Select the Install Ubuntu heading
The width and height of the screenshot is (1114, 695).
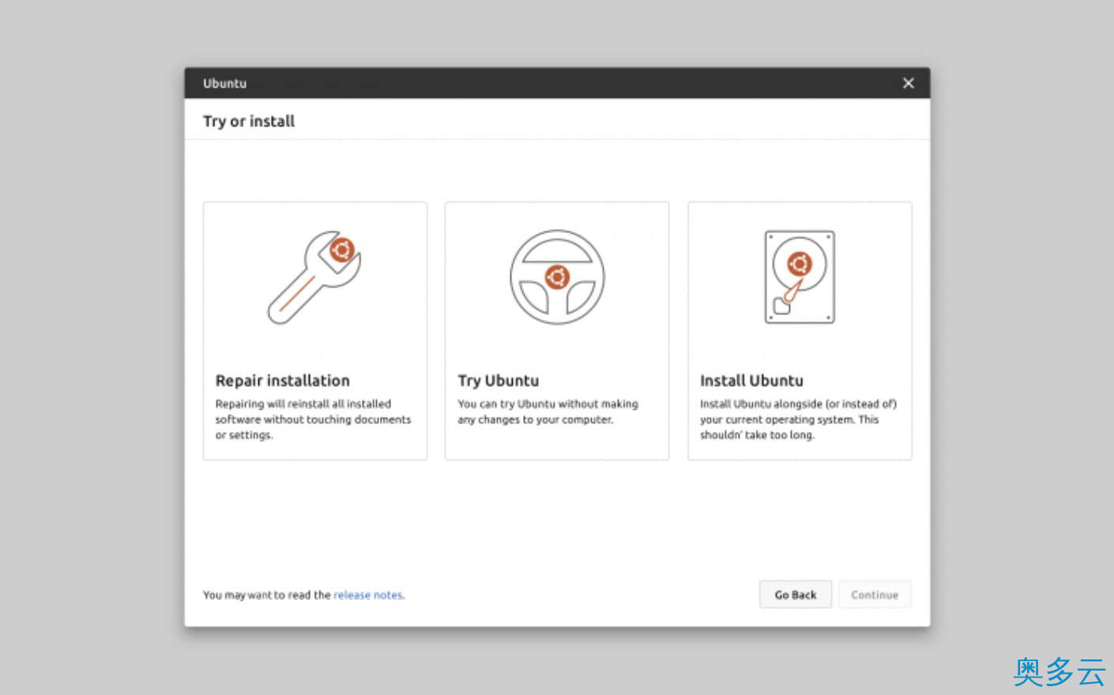point(751,381)
